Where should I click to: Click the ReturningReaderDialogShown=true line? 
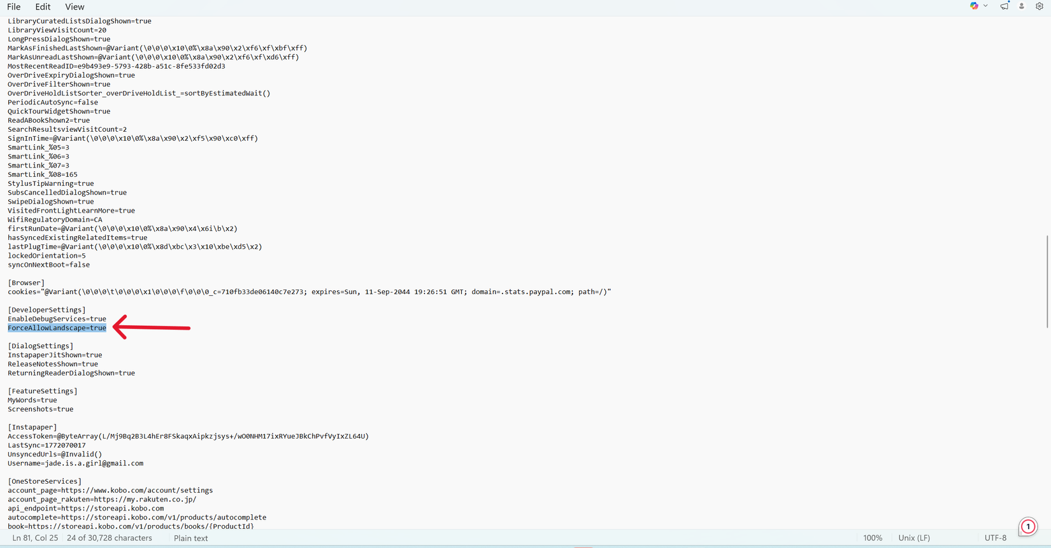point(71,373)
